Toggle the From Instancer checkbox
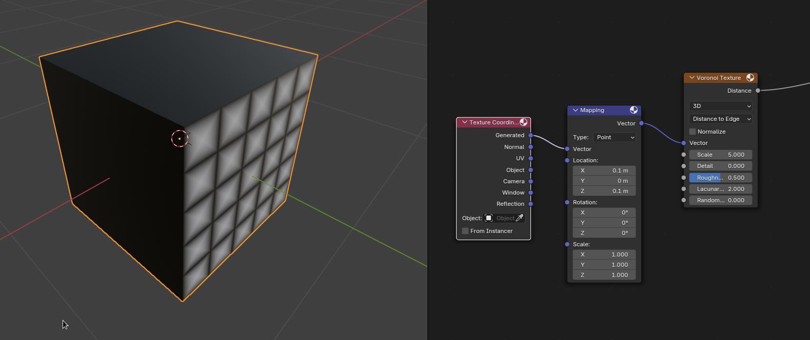810x340 pixels. 465,231
